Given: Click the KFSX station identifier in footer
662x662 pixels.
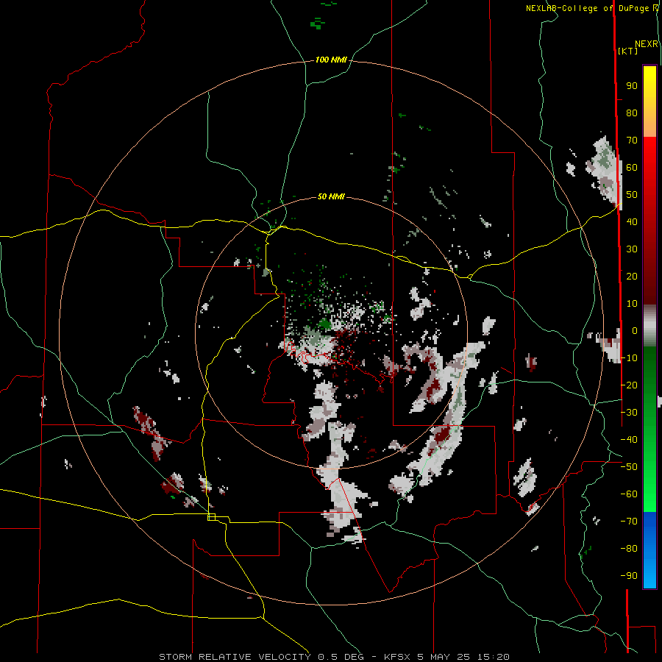Looking at the screenshot, I should (x=398, y=657).
